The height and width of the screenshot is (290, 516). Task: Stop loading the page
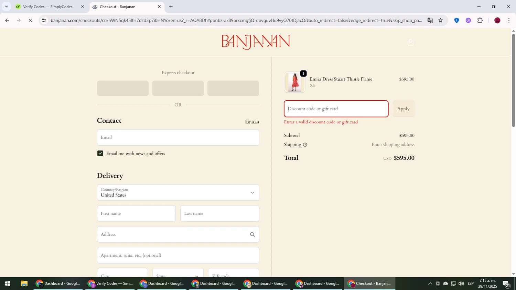(30, 20)
